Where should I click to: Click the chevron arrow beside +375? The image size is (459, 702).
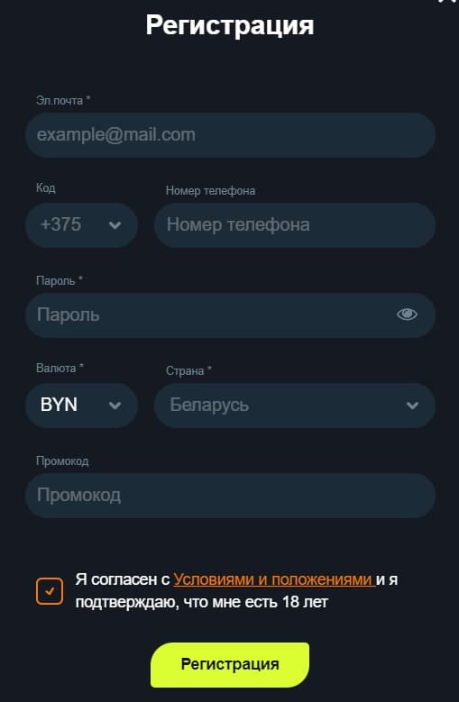tap(115, 225)
